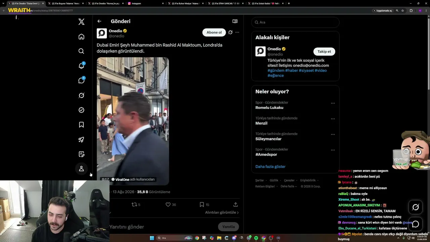Switch to X'te Sokak Kedisi tab
The height and width of the screenshot is (242, 430).
265,3
